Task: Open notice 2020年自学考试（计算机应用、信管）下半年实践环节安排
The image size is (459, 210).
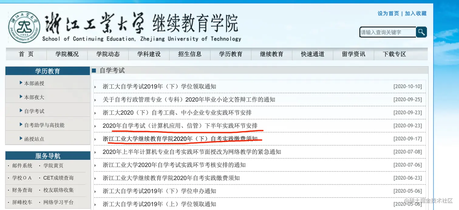Action: click(x=180, y=126)
